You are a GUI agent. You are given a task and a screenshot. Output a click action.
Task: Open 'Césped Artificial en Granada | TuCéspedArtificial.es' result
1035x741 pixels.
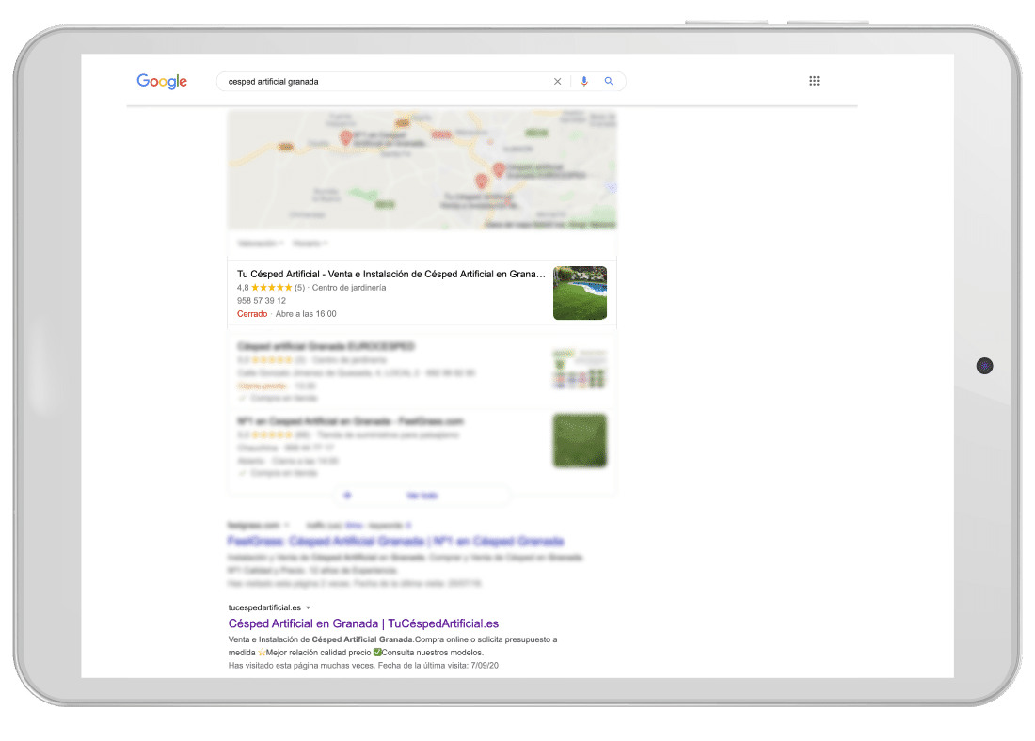click(x=363, y=623)
